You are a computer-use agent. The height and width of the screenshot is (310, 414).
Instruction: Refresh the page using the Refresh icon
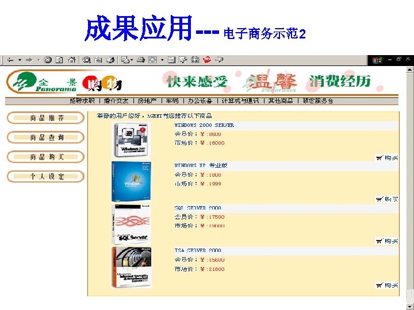tap(59, 60)
